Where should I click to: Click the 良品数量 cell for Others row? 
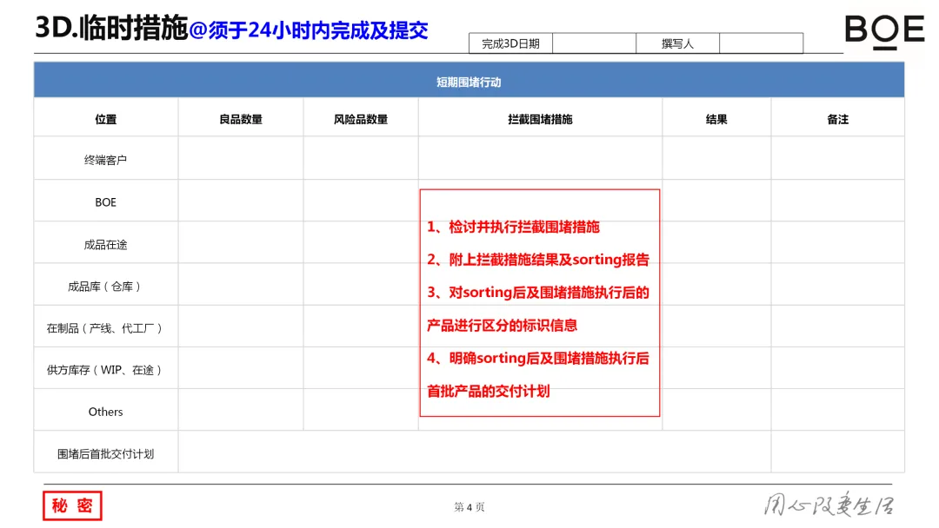[241, 410]
